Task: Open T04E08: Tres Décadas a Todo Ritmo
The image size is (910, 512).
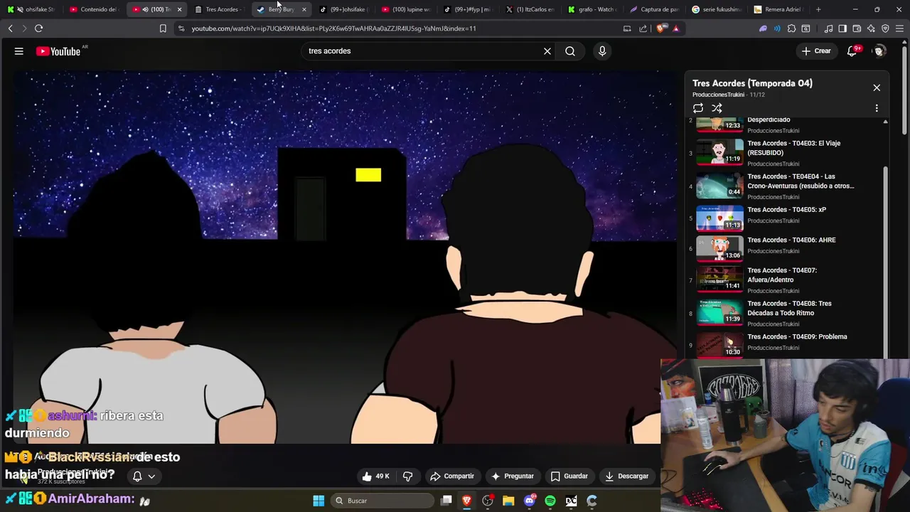Action: click(789, 308)
